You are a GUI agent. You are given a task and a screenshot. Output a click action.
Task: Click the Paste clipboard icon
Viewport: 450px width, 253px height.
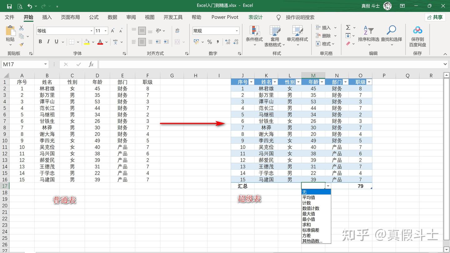pos(10,31)
